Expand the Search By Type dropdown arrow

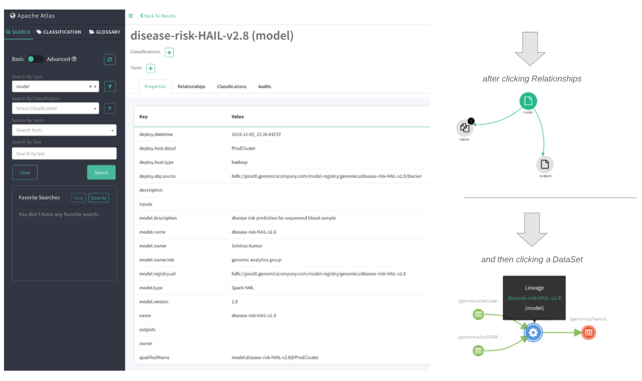tap(94, 86)
